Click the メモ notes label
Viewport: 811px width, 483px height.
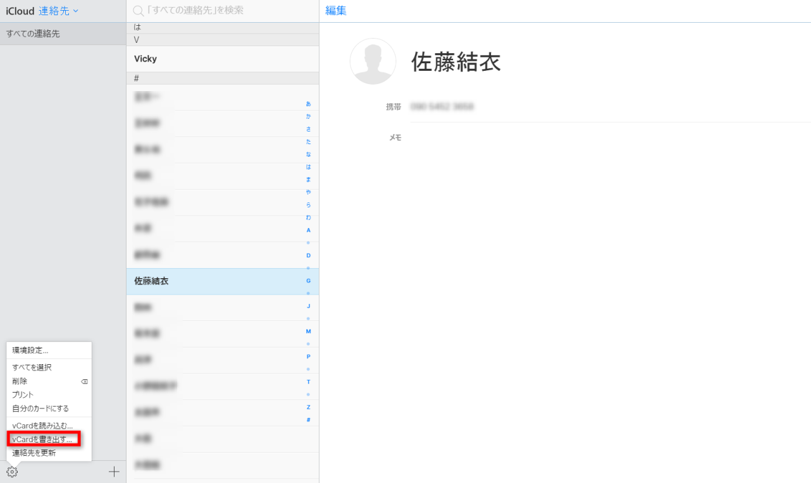pyautogui.click(x=395, y=138)
